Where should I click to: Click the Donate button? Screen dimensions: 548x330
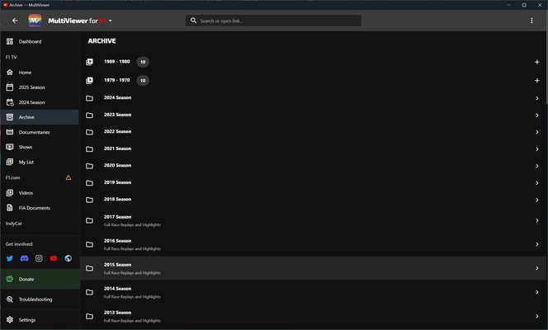[40, 279]
